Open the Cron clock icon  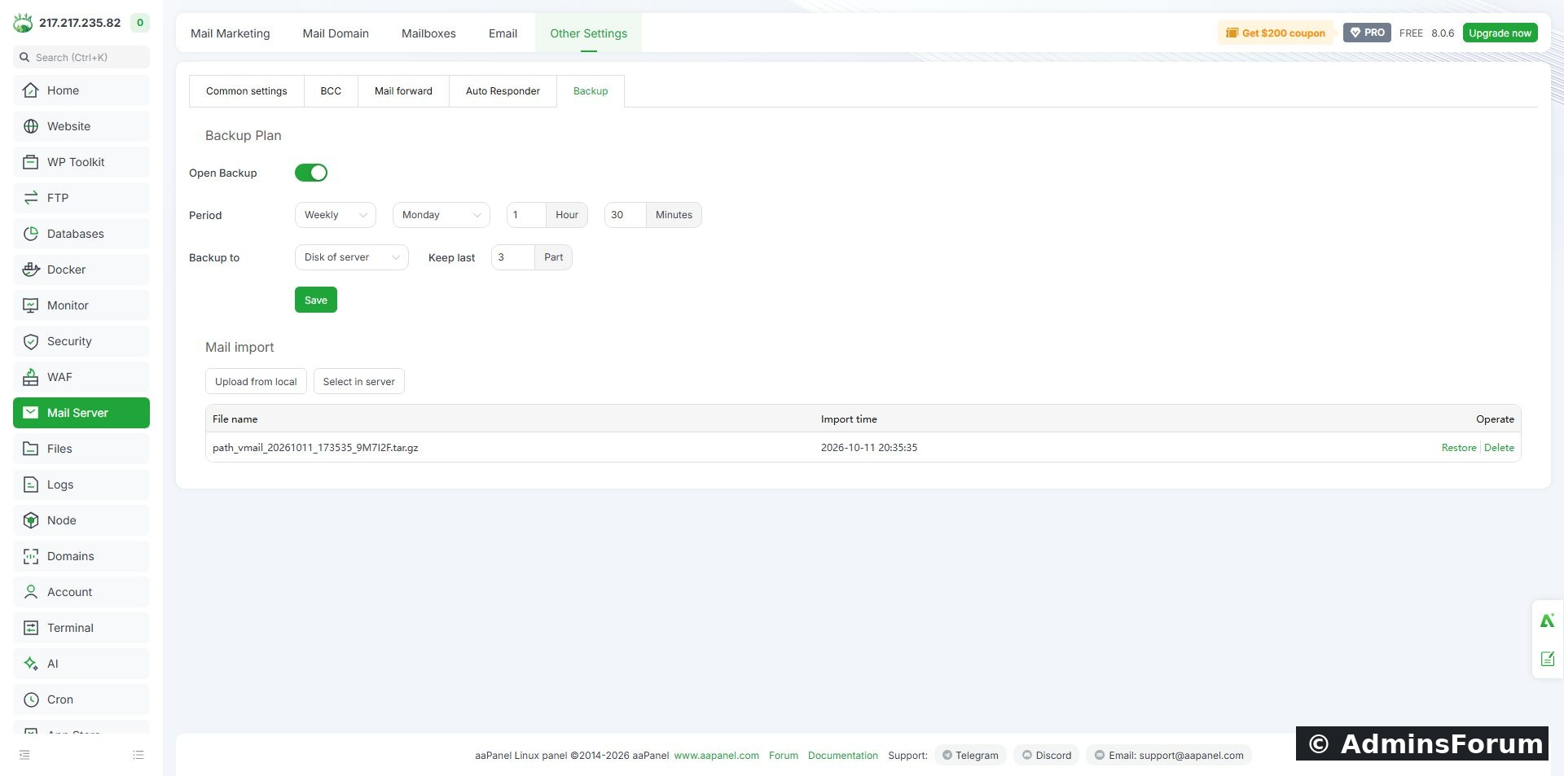click(31, 699)
